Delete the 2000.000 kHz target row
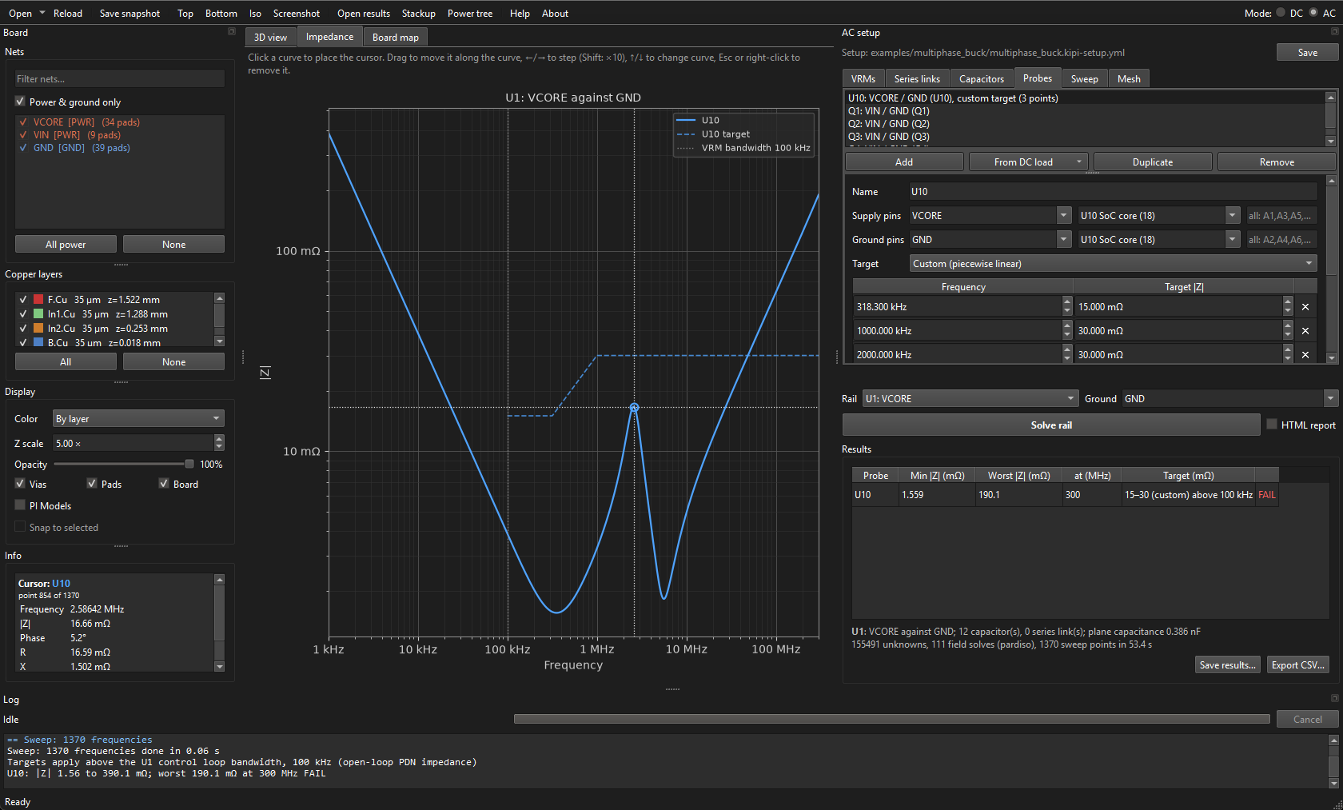Image resolution: width=1343 pixels, height=810 pixels. [x=1305, y=355]
